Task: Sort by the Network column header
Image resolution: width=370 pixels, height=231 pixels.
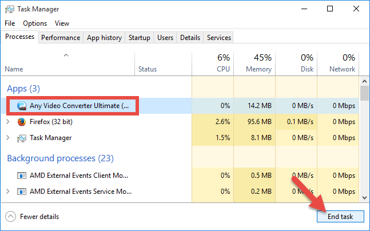Action: point(338,64)
